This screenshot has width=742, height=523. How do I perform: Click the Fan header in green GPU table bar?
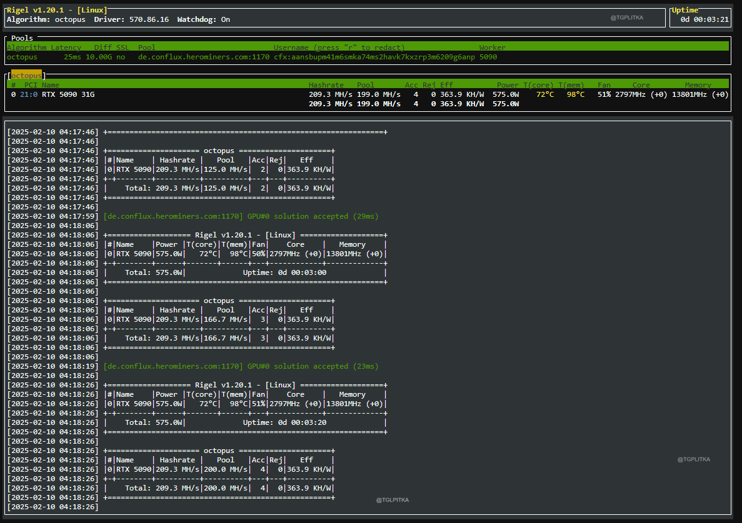[604, 85]
